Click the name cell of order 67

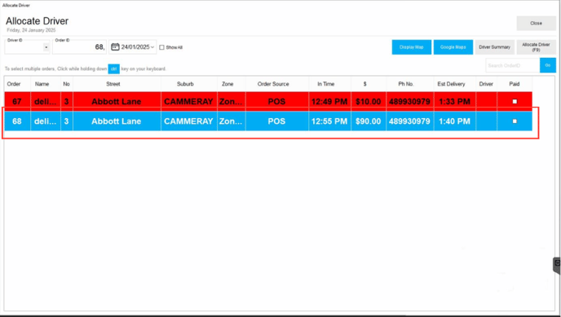coord(46,102)
